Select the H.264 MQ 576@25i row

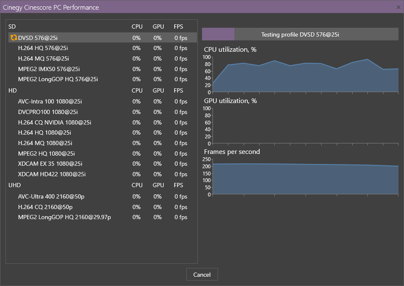click(103, 59)
